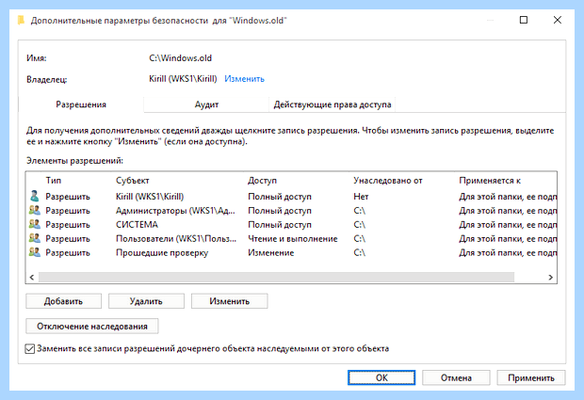
Task: Click the group icon beside Прошедшие проверку entry
Action: (34, 252)
